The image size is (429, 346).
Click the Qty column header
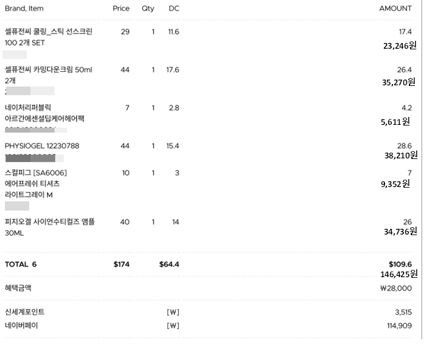tap(148, 9)
